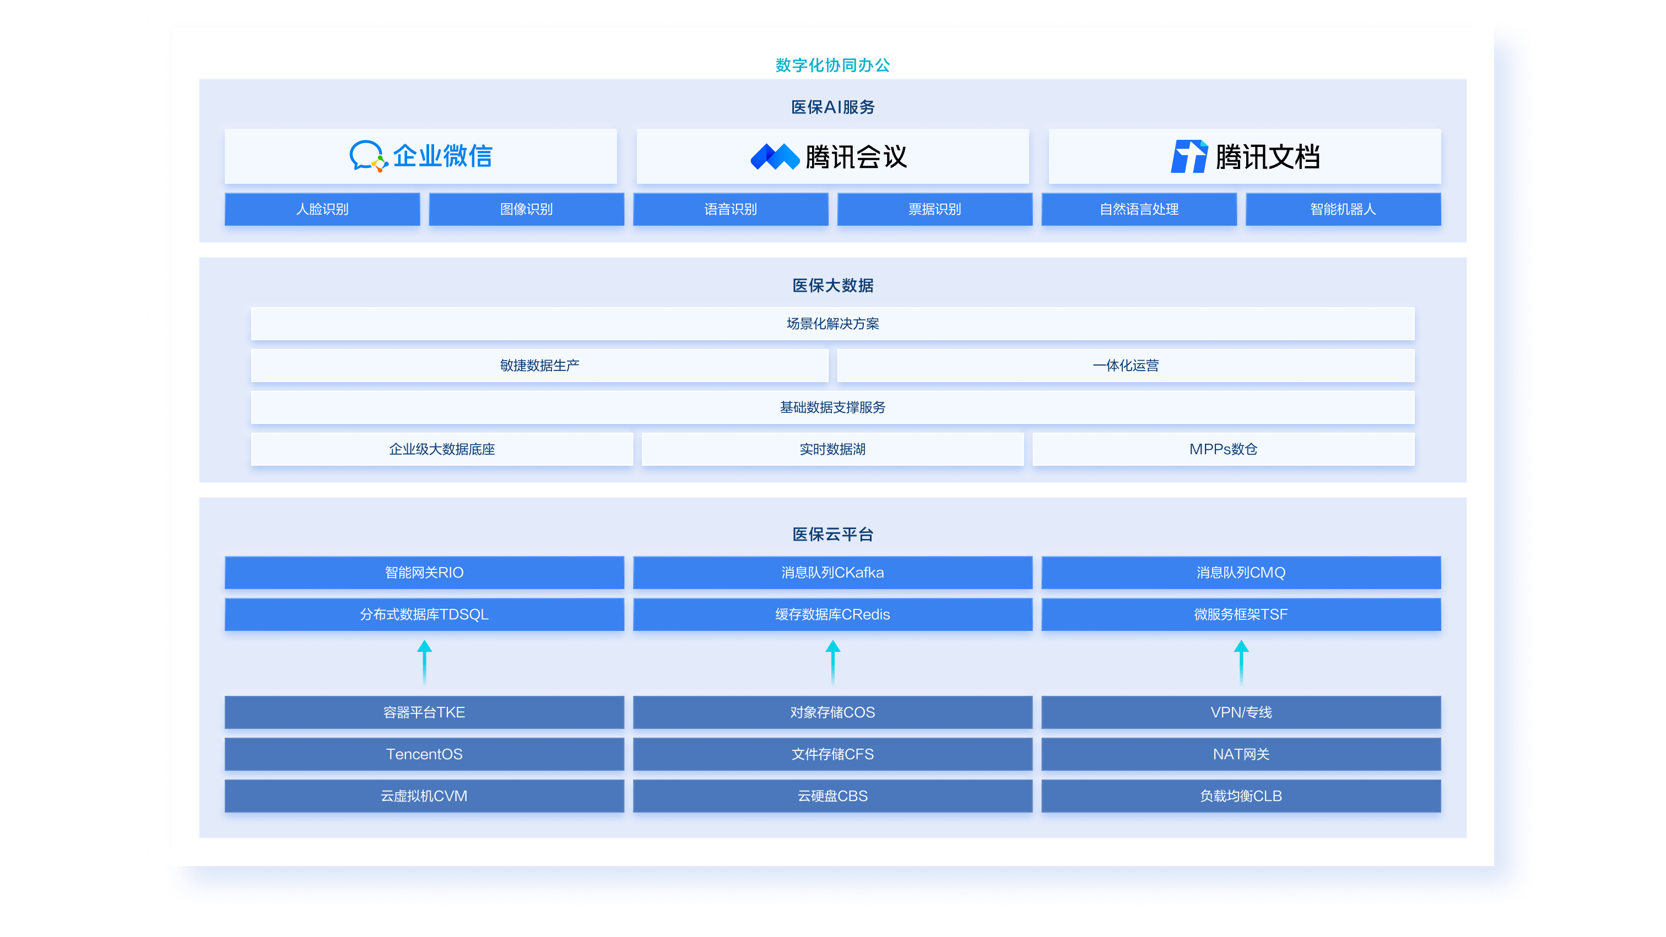
Task: Select the 敏捷数据生产 box
Action: tap(539, 366)
